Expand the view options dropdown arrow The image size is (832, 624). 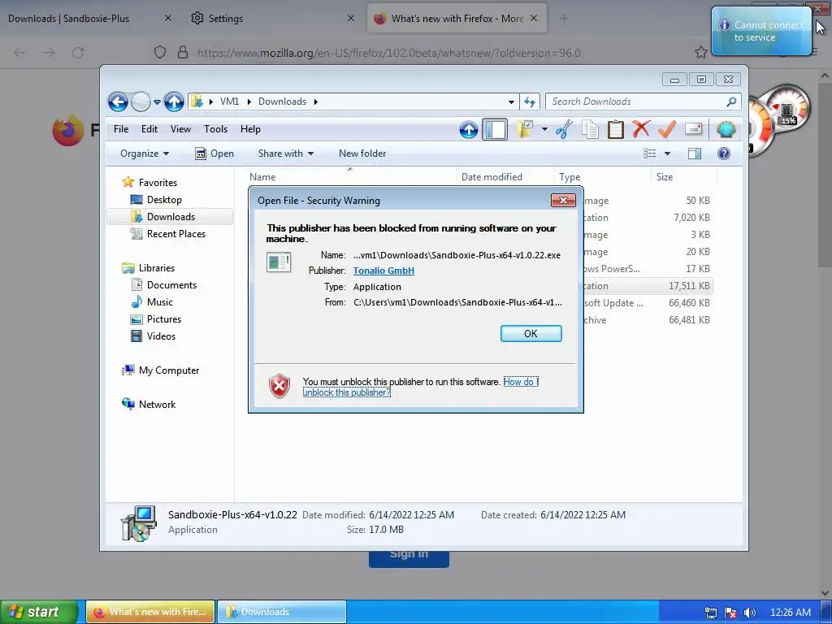[668, 154]
